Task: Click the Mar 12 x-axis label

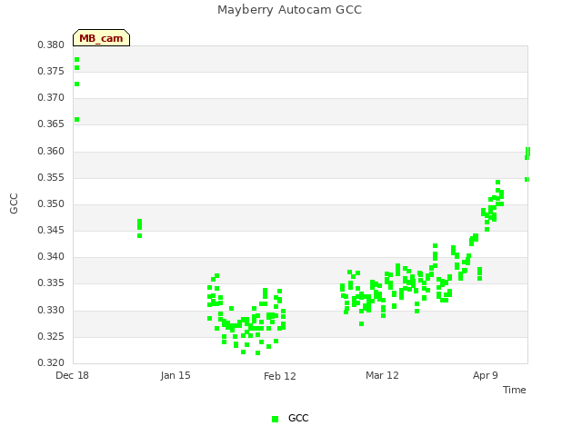Action: pos(382,375)
